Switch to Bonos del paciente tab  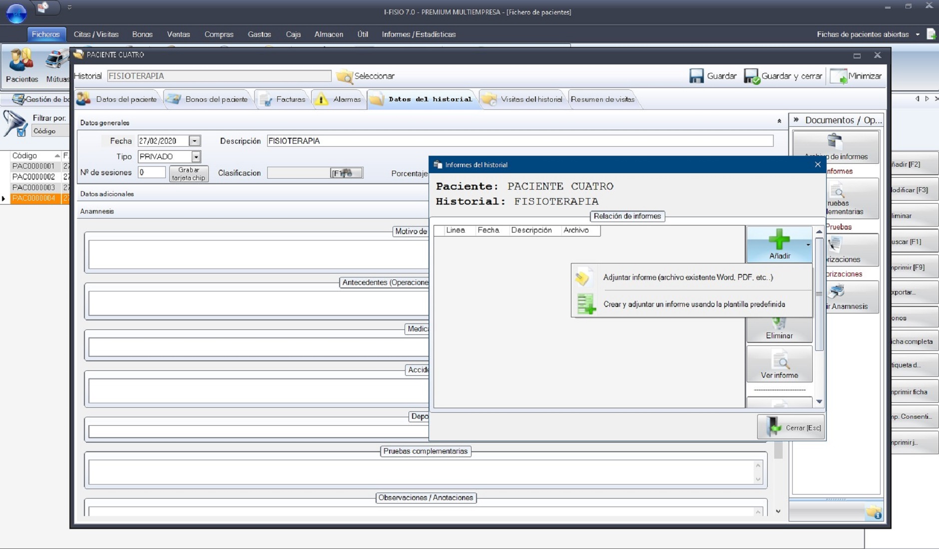(x=208, y=99)
